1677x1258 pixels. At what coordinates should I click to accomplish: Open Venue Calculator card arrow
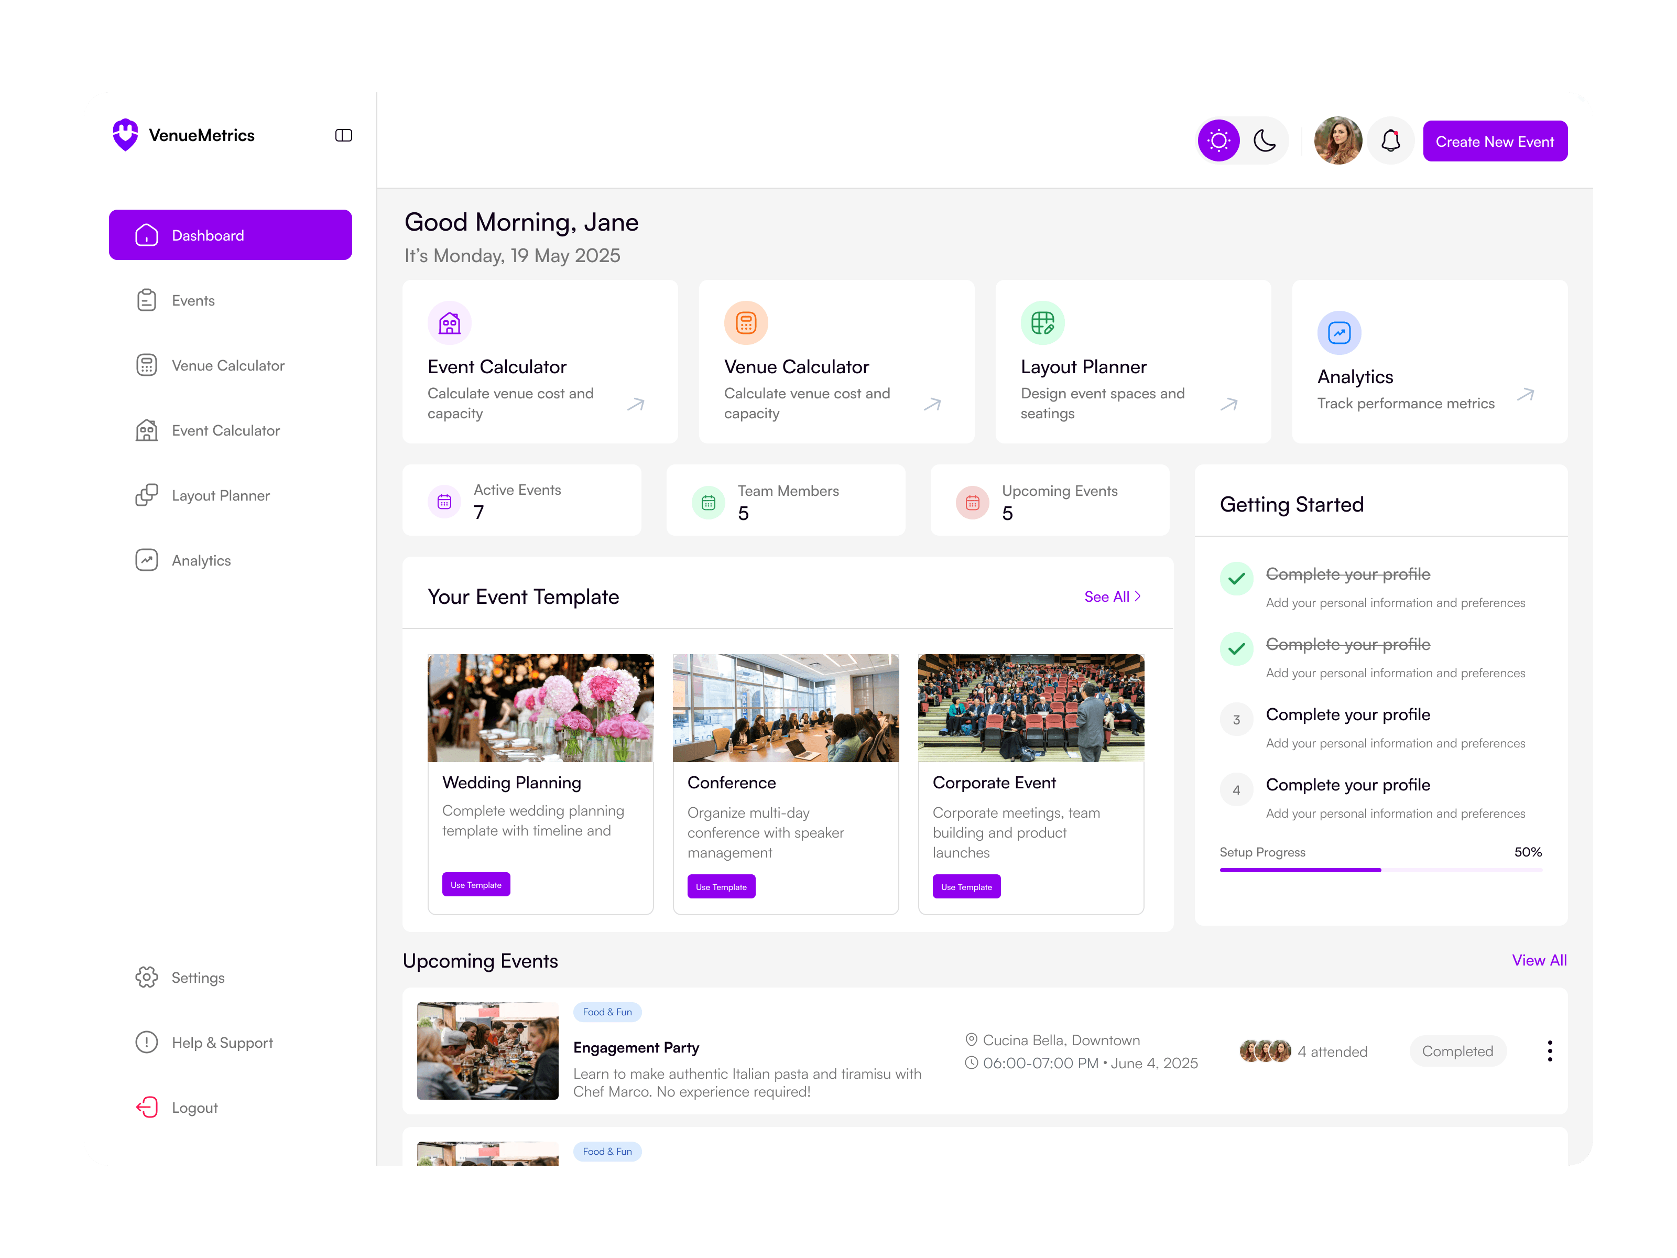point(932,404)
